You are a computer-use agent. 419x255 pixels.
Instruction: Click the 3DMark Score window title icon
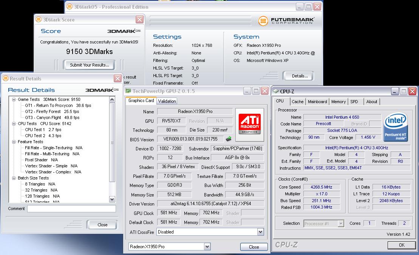[x=39, y=20]
